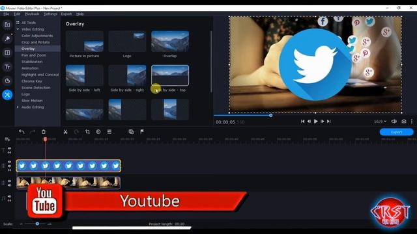Toggle link on the audio track

tap(9, 201)
